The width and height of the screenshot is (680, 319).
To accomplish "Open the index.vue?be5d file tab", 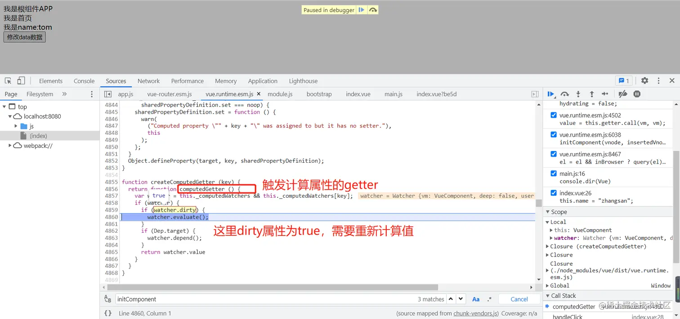I will (436, 94).
